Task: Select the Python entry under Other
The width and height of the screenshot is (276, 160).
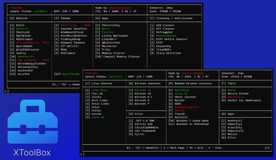Action: coord(136,134)
